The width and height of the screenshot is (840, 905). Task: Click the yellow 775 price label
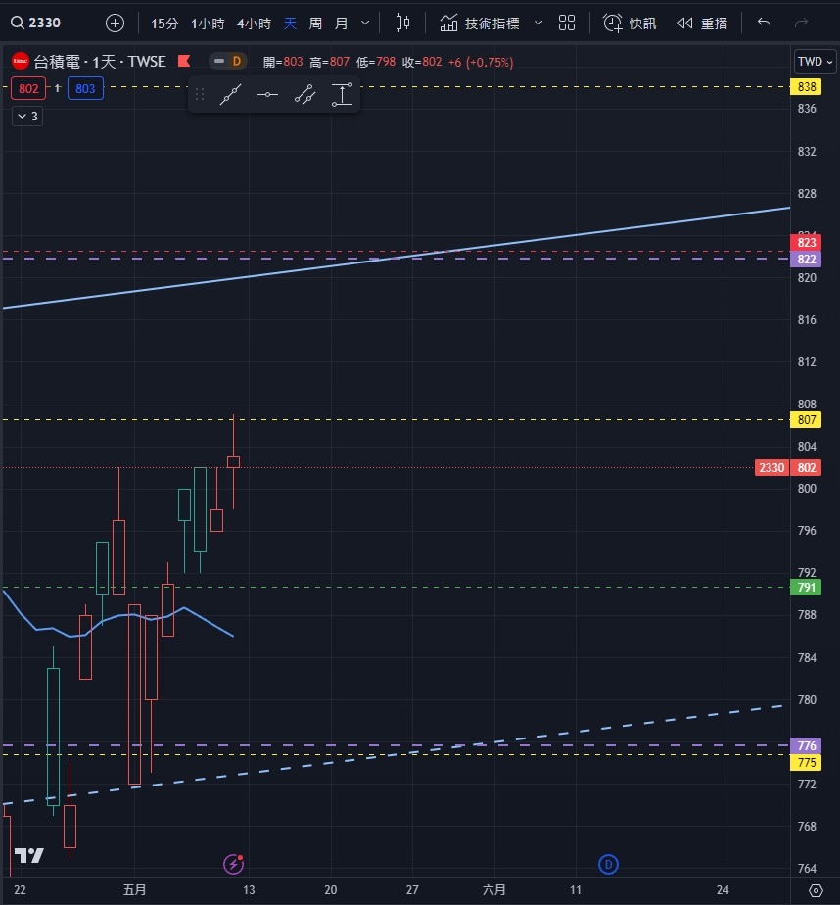click(x=806, y=762)
